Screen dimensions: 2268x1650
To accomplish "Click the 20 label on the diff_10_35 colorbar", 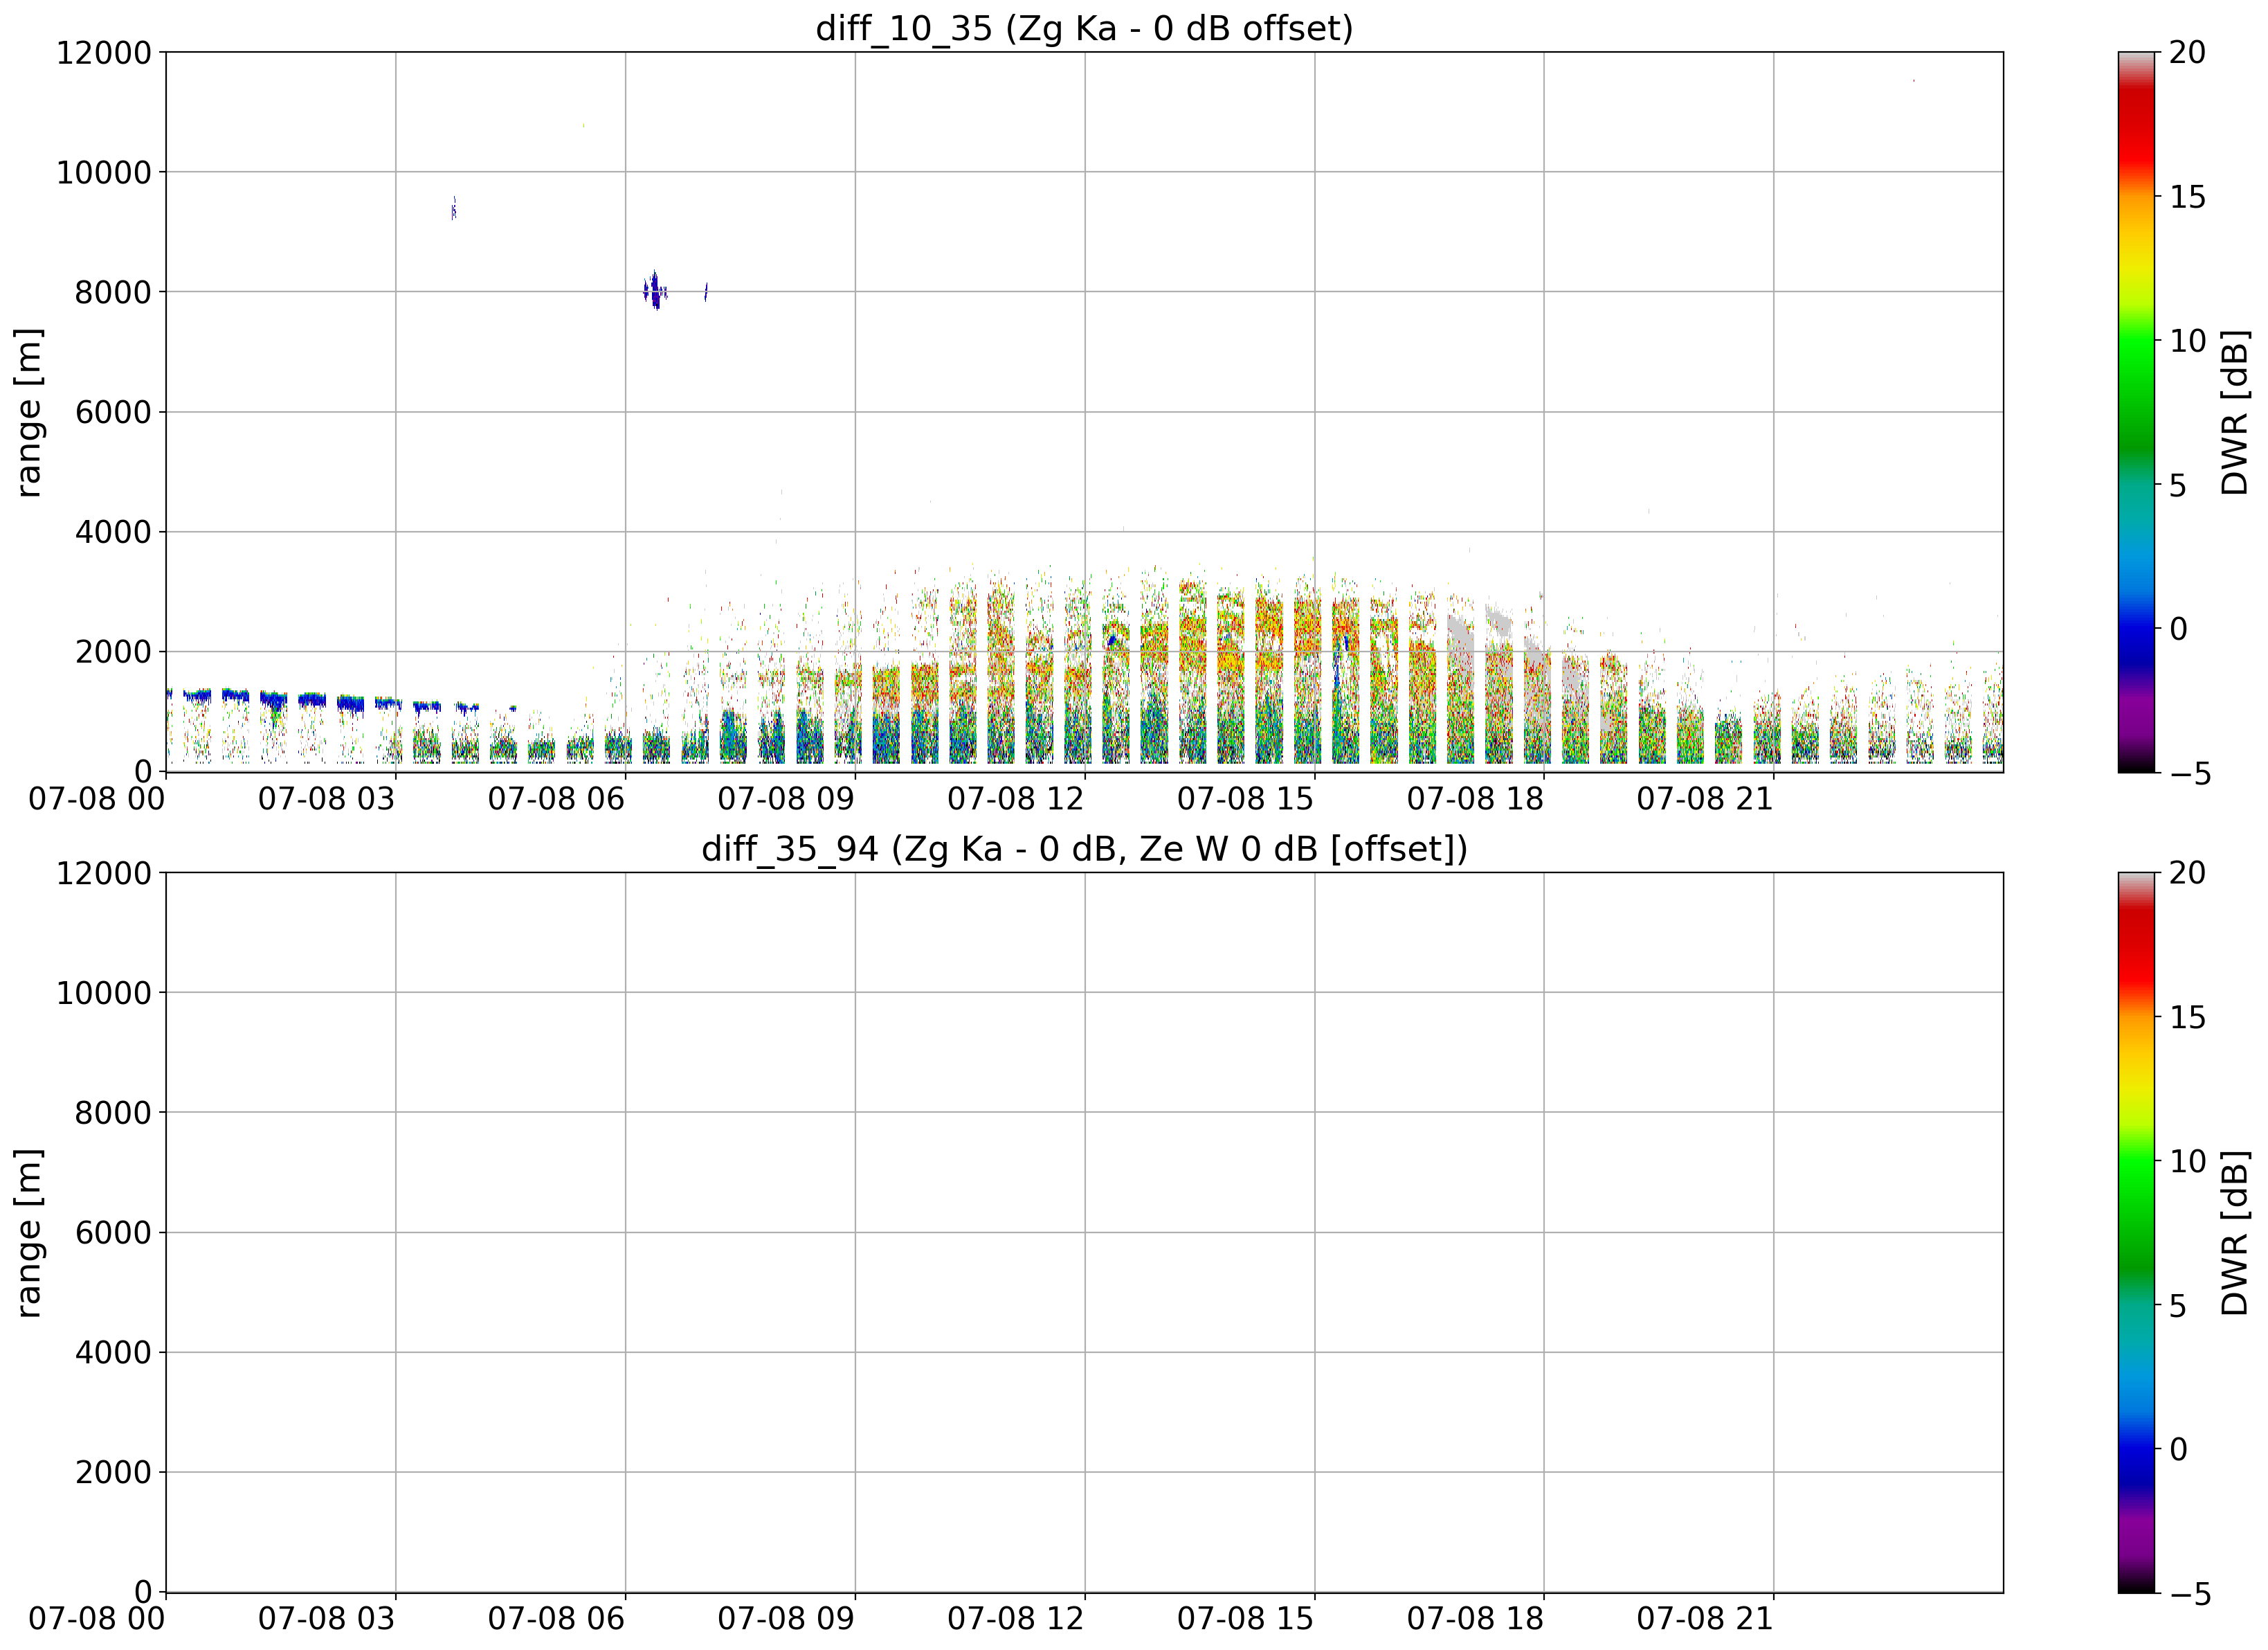I will pos(2188,53).
